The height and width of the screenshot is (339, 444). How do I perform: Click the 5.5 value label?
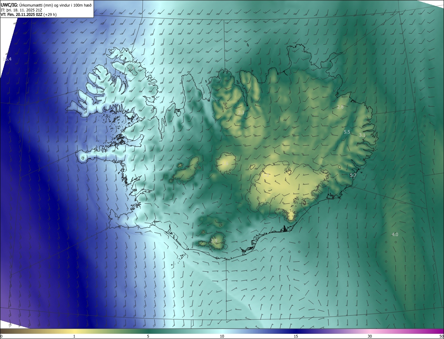tap(347, 132)
